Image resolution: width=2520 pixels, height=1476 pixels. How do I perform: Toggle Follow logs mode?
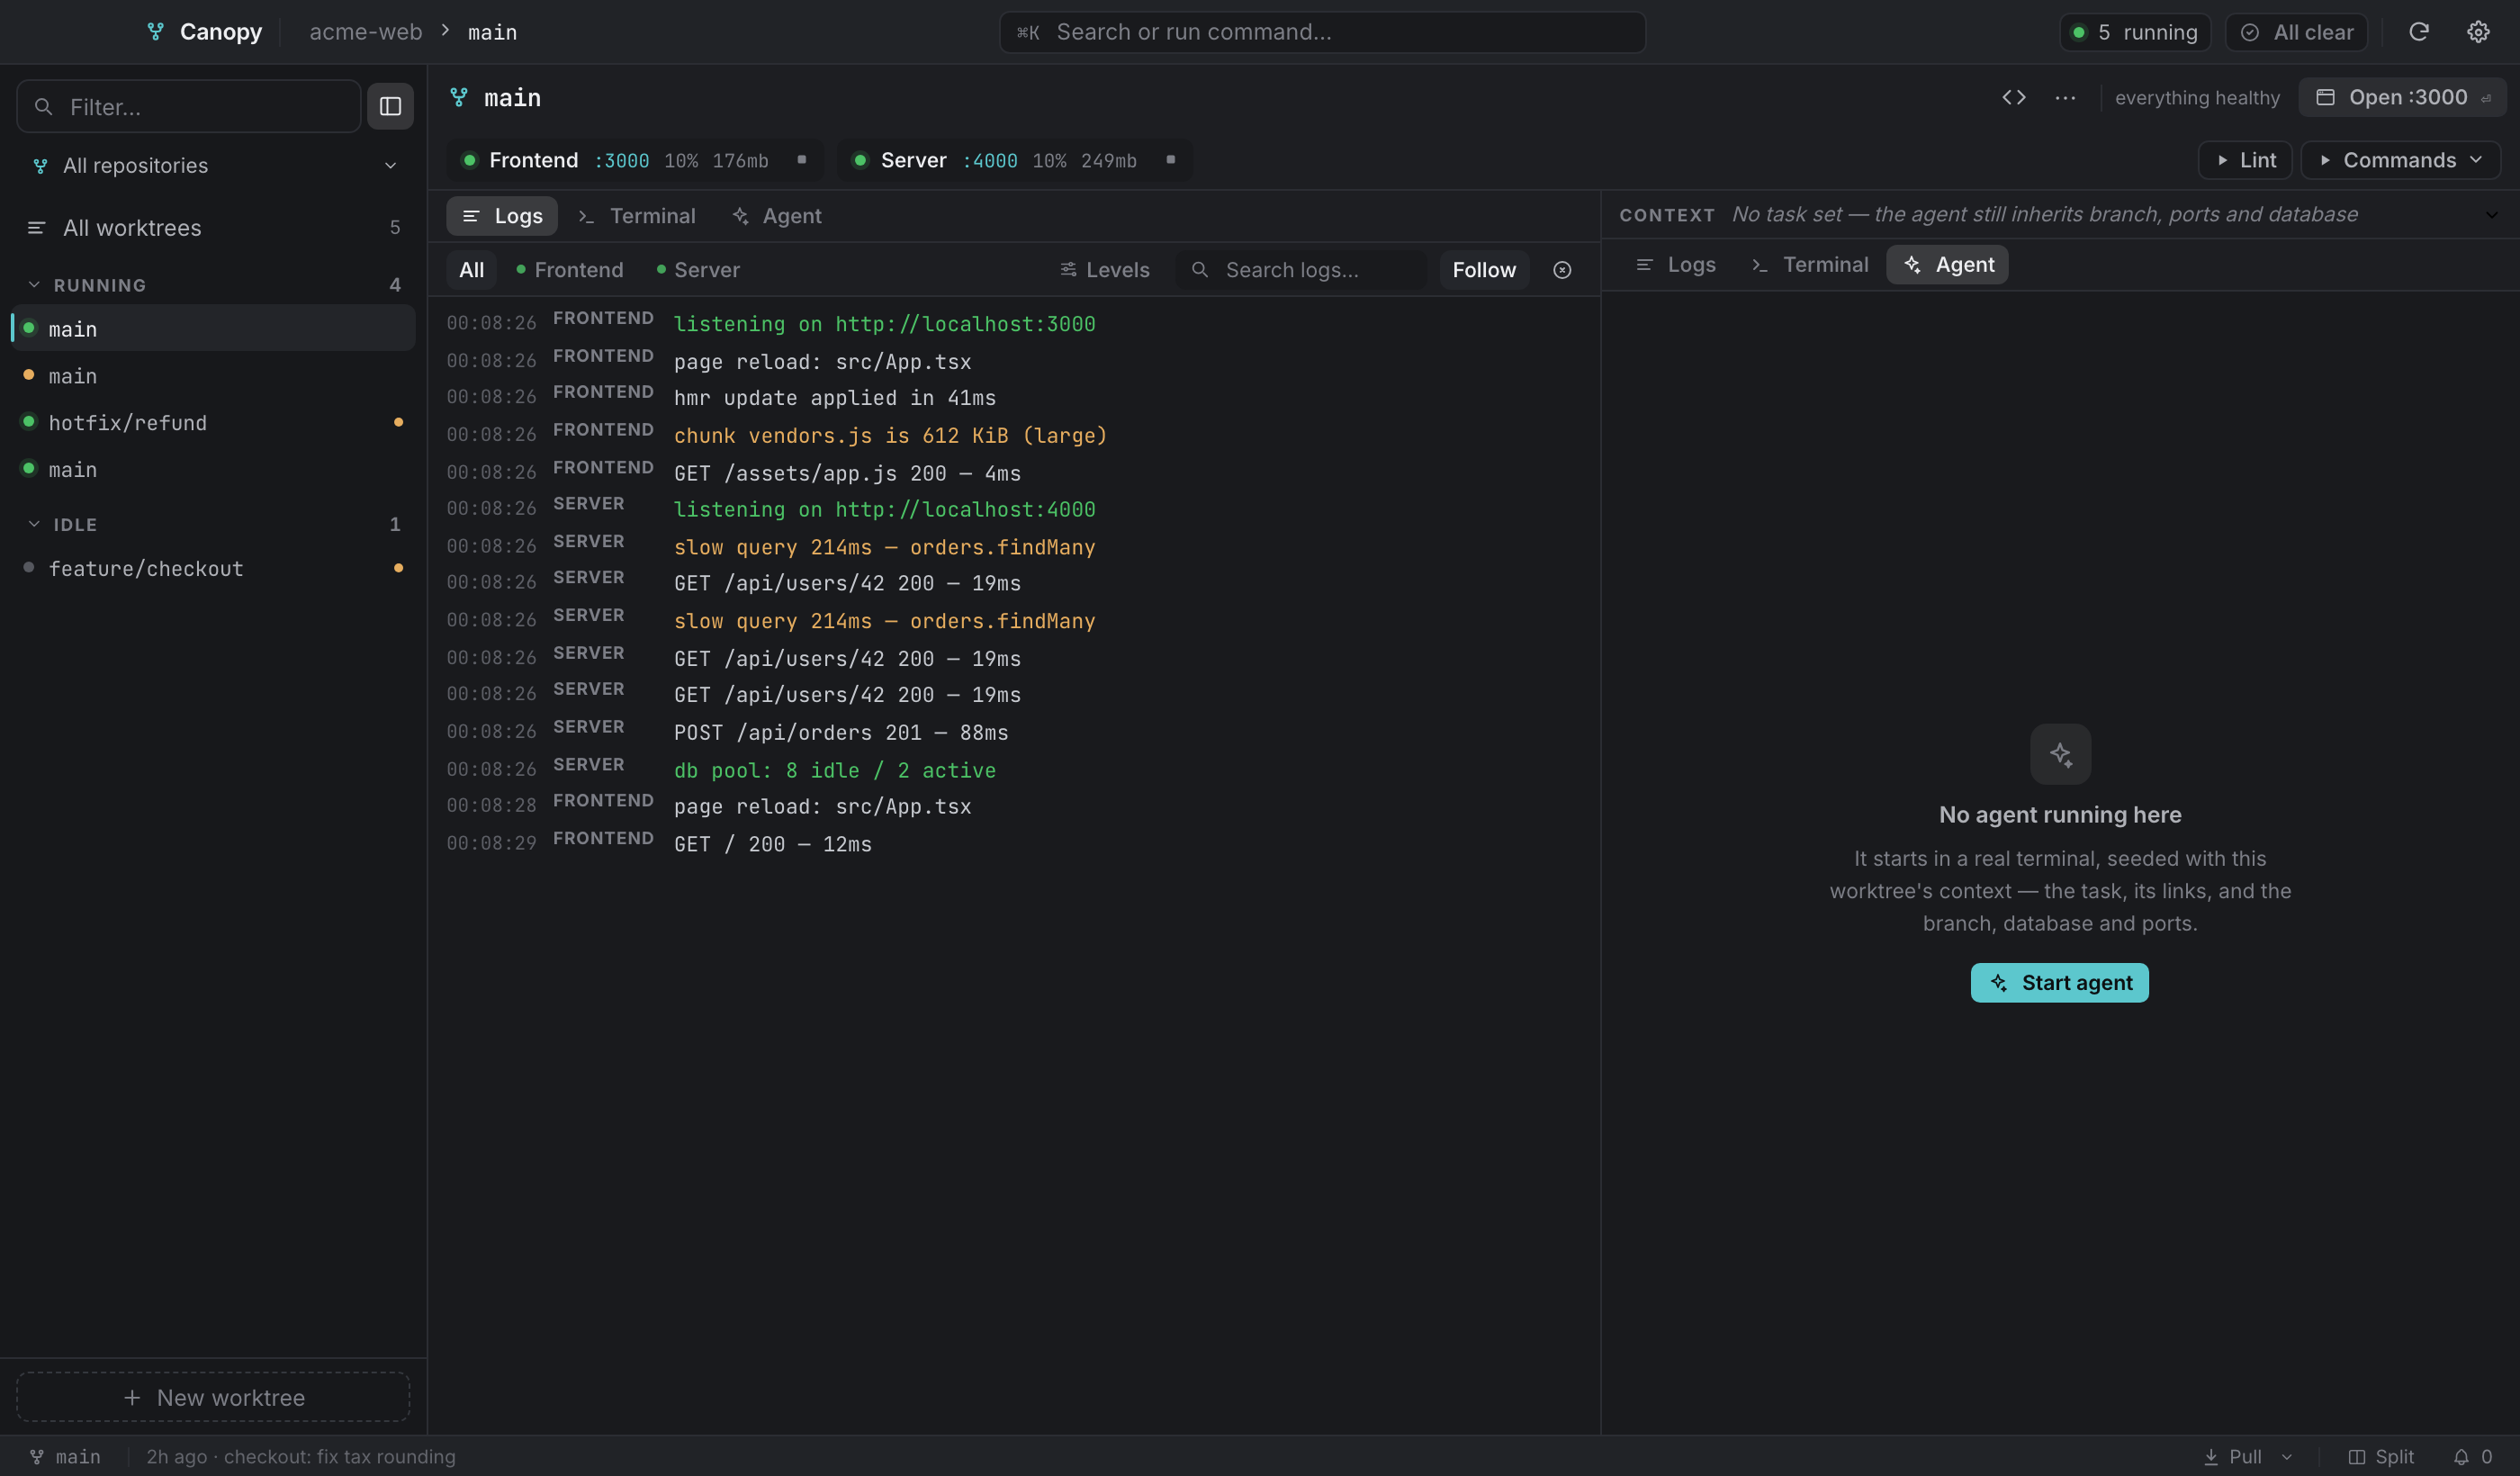(x=1484, y=270)
